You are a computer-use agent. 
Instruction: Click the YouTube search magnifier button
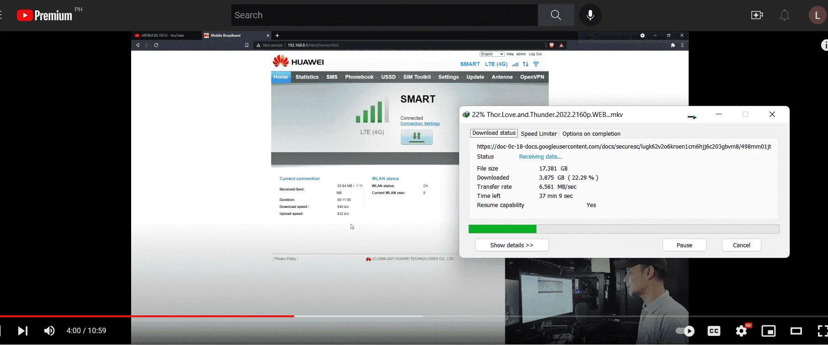click(556, 15)
